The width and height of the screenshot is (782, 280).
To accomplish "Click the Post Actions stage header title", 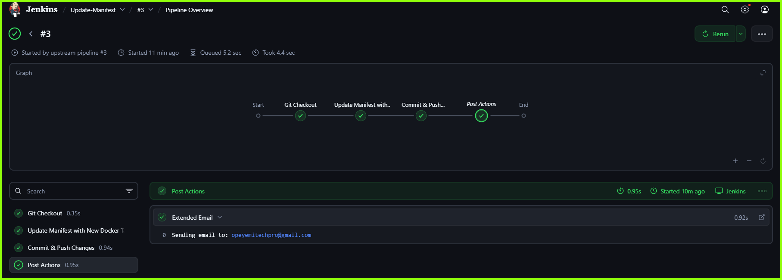I will point(188,191).
